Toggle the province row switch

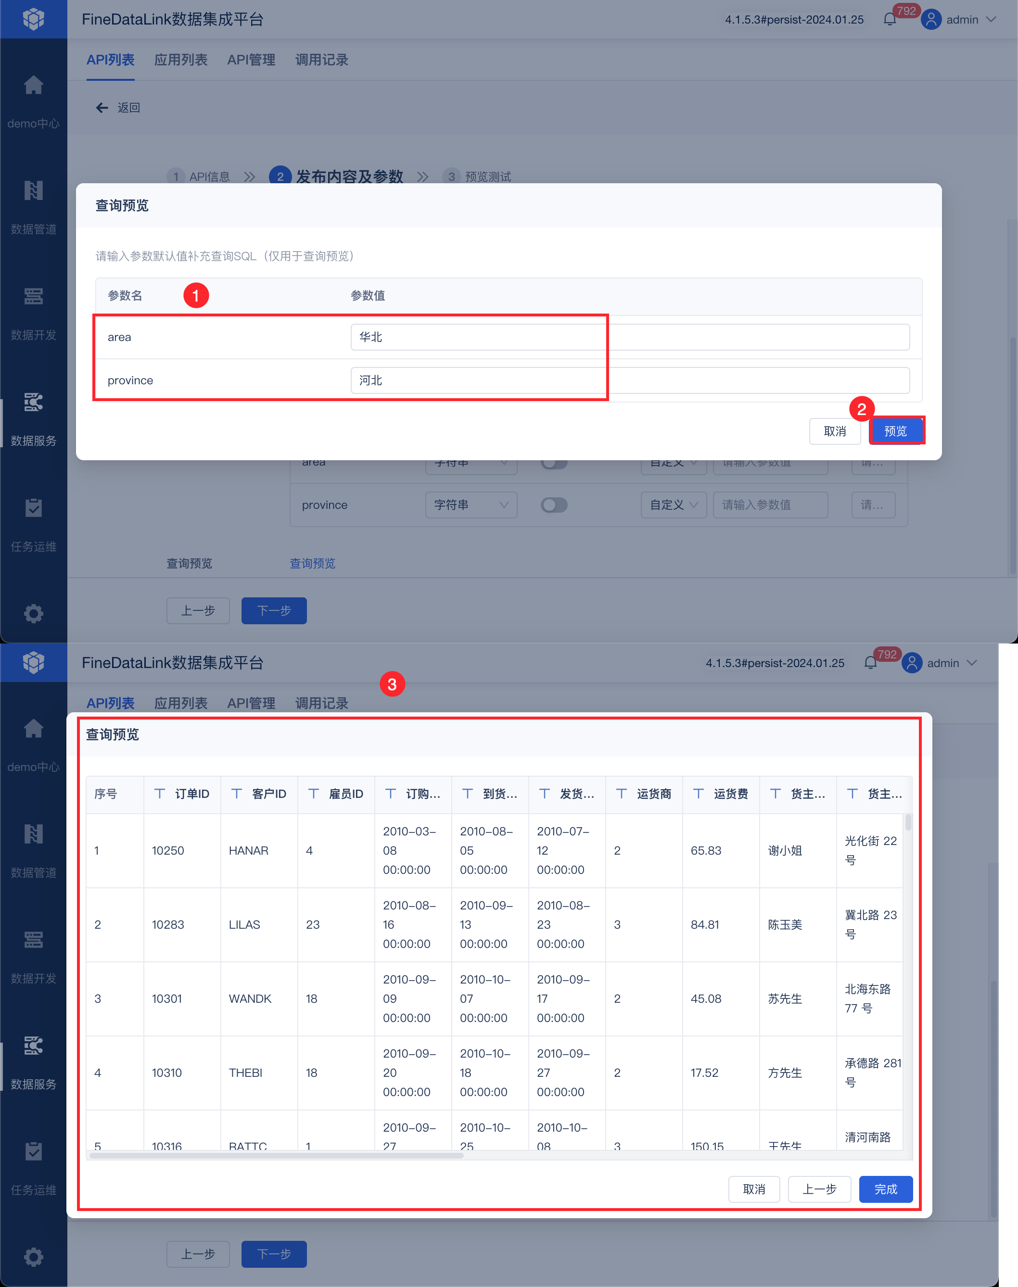click(554, 505)
